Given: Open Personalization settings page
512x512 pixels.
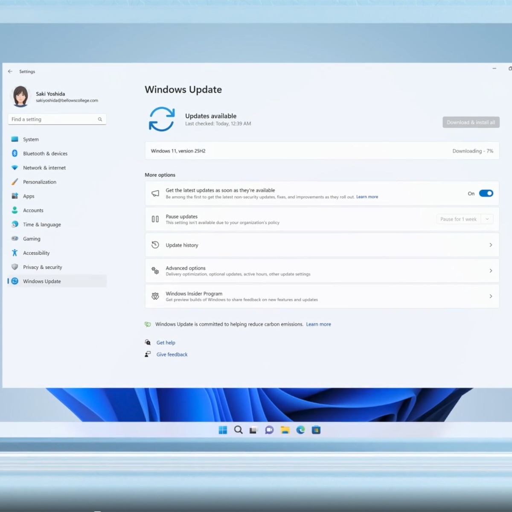Looking at the screenshot, I should (40, 182).
